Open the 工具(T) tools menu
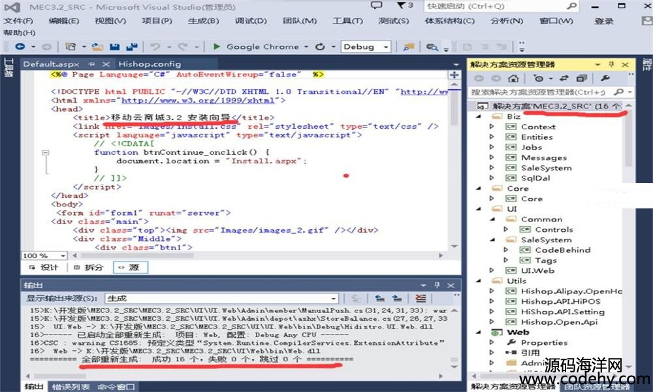 pyautogui.click(x=348, y=21)
